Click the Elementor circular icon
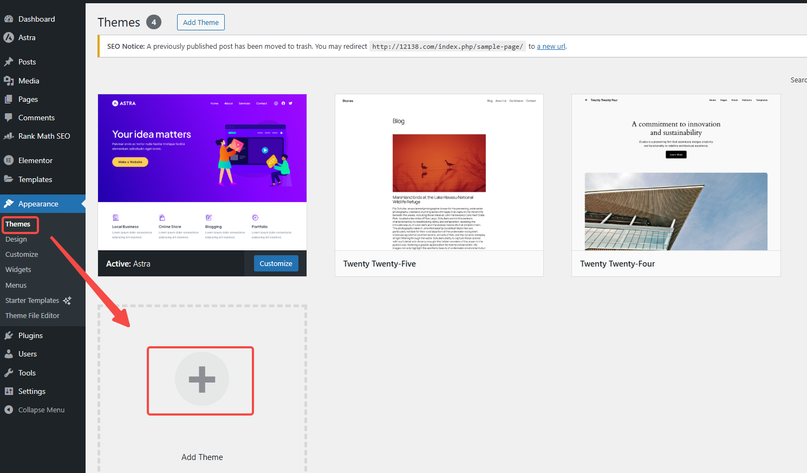The image size is (807, 473). pyautogui.click(x=9, y=160)
